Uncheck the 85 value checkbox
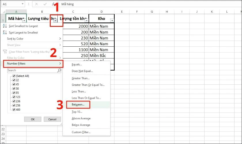This screenshot has height=144, width=242. (14, 93)
